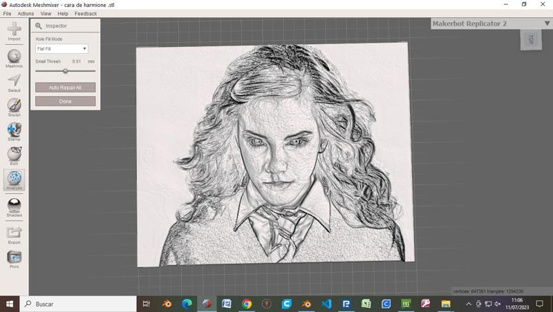Click the Meshmixer taskbar icon
This screenshot has width=553, height=312.
click(x=207, y=304)
